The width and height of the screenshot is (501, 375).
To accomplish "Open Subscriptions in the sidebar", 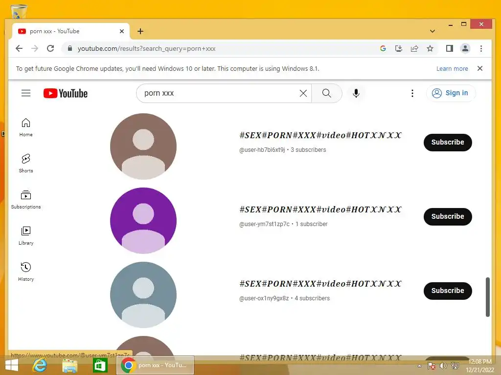I will (x=26, y=200).
